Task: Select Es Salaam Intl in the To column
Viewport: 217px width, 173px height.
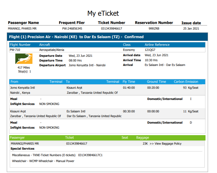Action: pos(76,111)
